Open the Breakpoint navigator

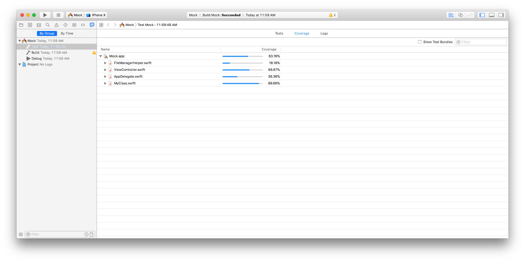pos(83,25)
